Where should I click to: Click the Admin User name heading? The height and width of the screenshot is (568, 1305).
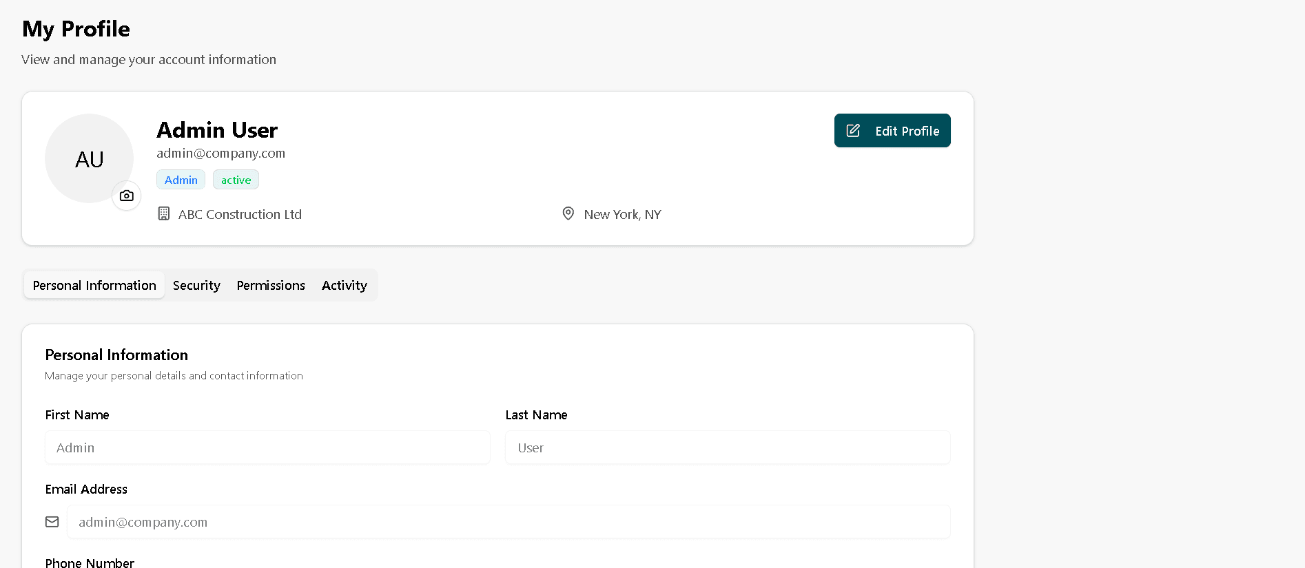[217, 130]
